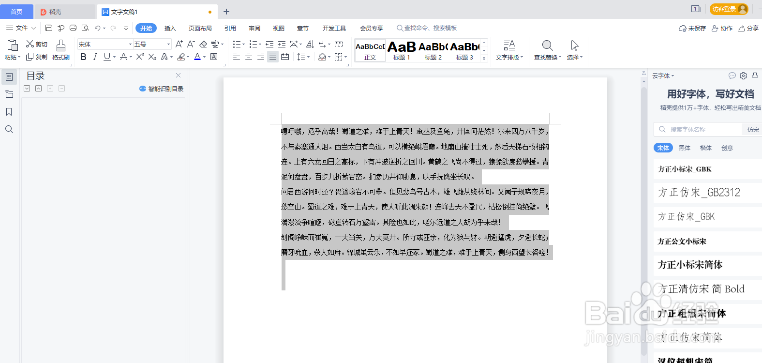Decrease font size with A- icon
The width and height of the screenshot is (762, 363).
coord(191,44)
